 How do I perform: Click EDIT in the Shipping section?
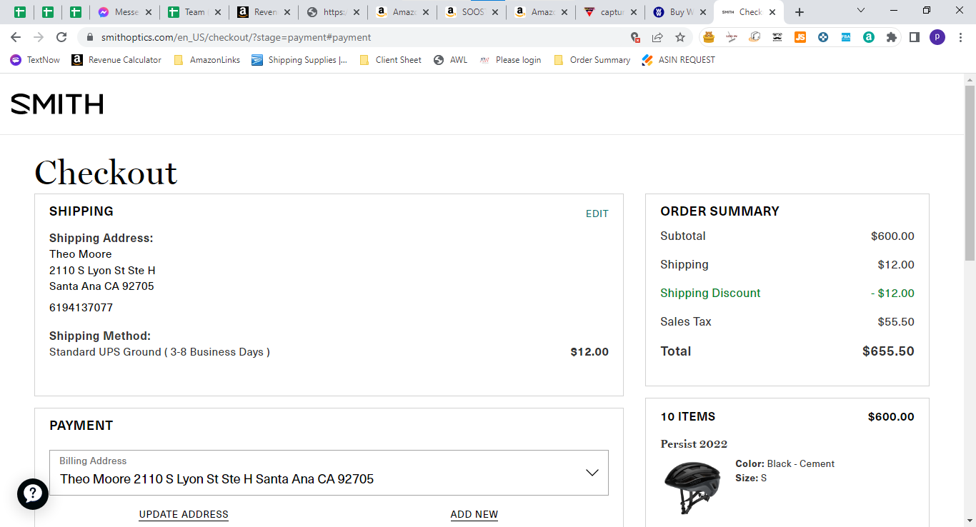(x=597, y=214)
